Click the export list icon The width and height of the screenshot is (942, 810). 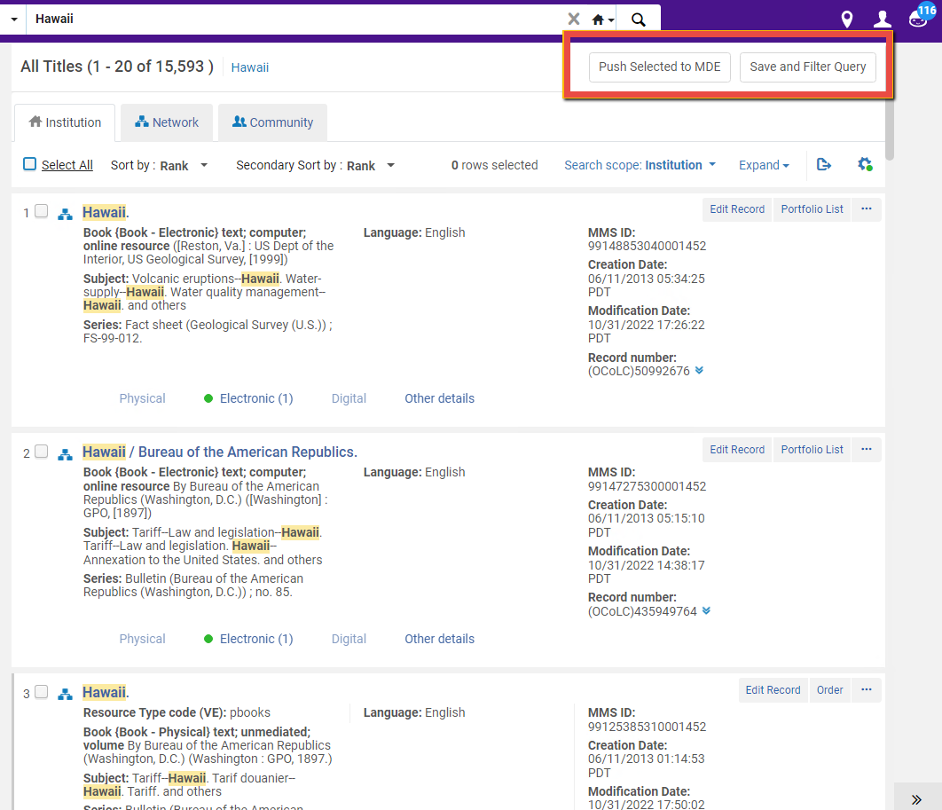pos(824,165)
